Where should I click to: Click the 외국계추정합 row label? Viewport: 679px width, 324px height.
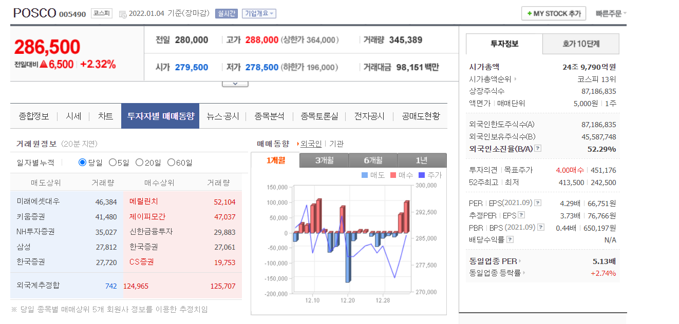coord(38,285)
